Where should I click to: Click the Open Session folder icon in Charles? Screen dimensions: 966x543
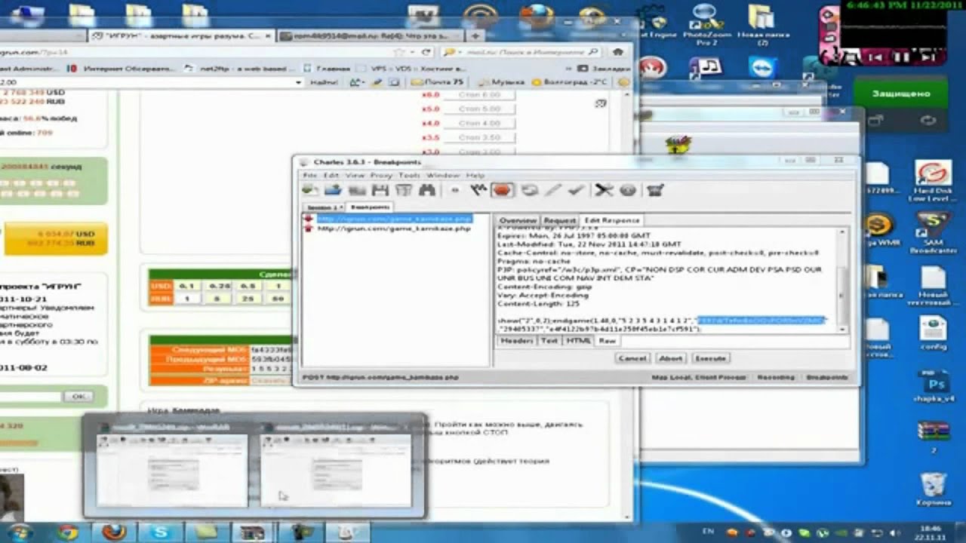point(333,191)
